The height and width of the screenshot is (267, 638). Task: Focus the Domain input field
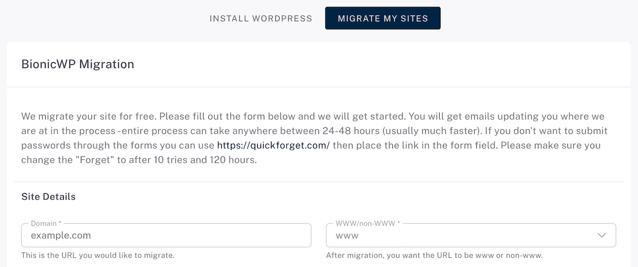point(166,236)
